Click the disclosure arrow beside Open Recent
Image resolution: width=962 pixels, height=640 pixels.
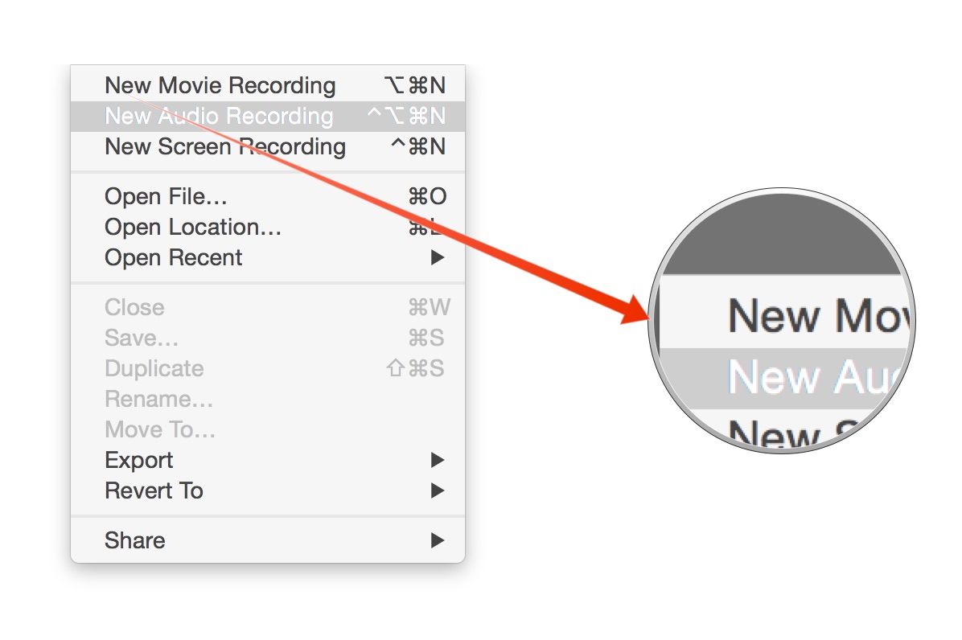coord(437,257)
